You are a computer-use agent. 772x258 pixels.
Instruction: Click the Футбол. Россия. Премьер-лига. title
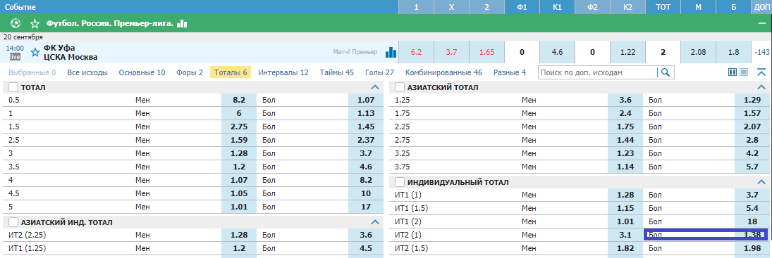click(110, 23)
